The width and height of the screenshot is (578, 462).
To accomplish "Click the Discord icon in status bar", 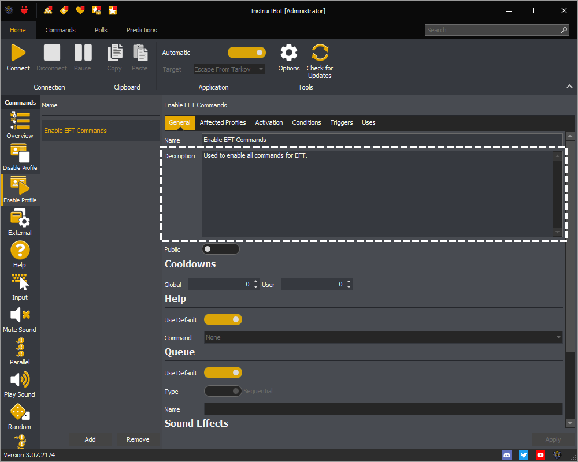I will [x=507, y=455].
